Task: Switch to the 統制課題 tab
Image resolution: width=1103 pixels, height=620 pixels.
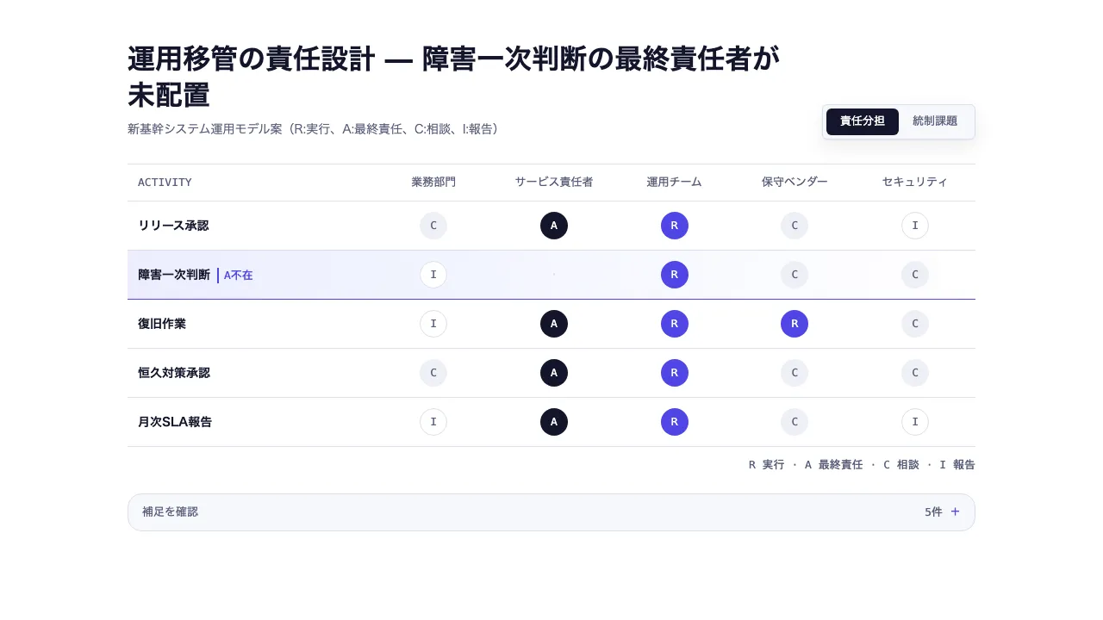Action: pyautogui.click(x=935, y=121)
